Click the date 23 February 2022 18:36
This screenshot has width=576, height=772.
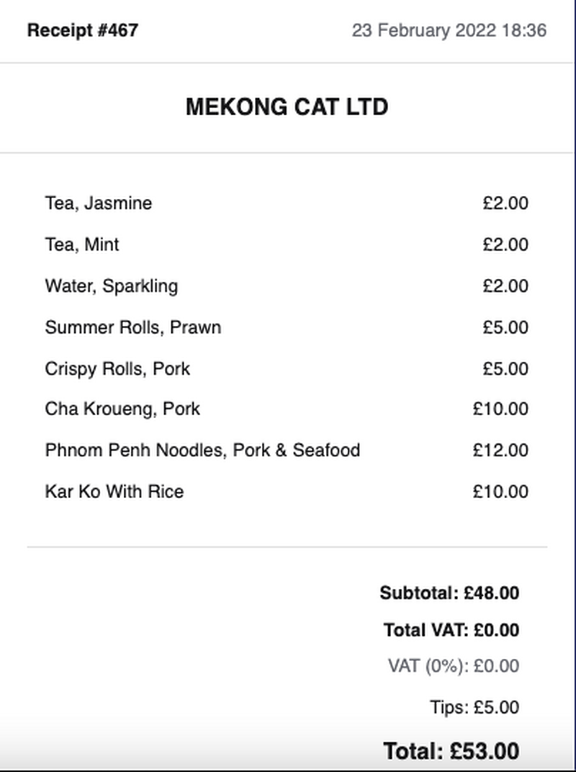coord(449,31)
